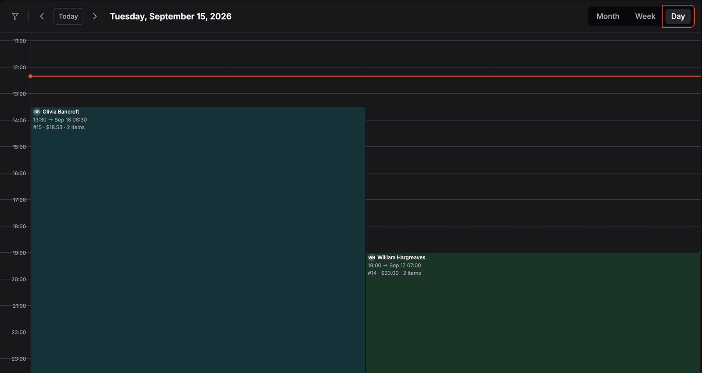
Task: Click the 21:00 time label
Action: tap(19, 306)
